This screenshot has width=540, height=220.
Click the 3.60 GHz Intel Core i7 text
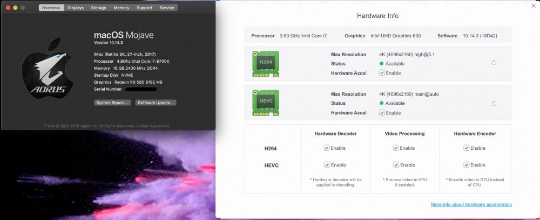[303, 36]
